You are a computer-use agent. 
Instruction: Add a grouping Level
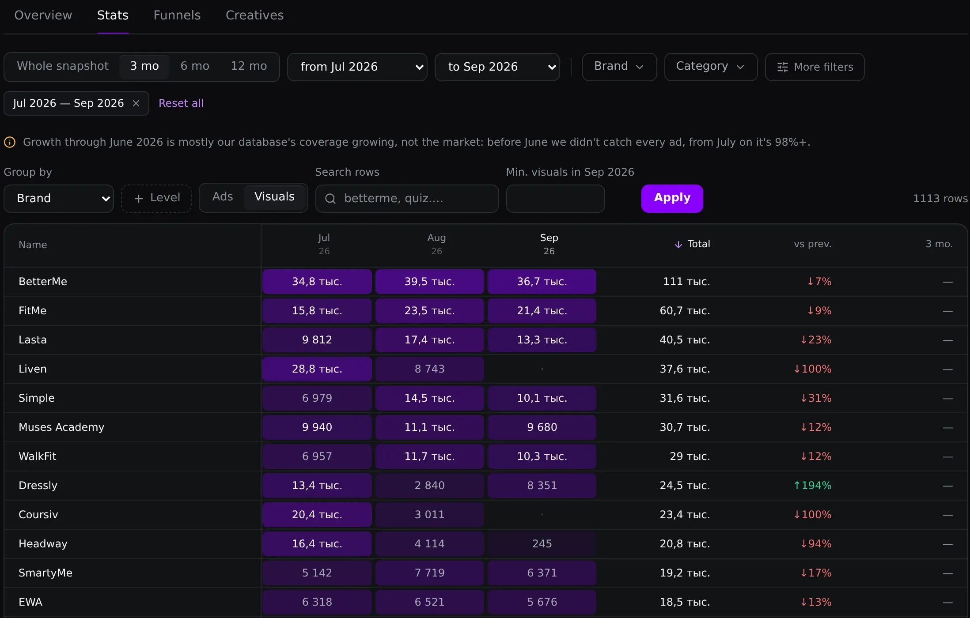coord(156,199)
